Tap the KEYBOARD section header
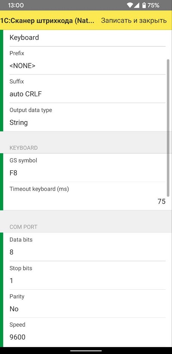The width and height of the screenshot is (172, 354). pos(23,148)
